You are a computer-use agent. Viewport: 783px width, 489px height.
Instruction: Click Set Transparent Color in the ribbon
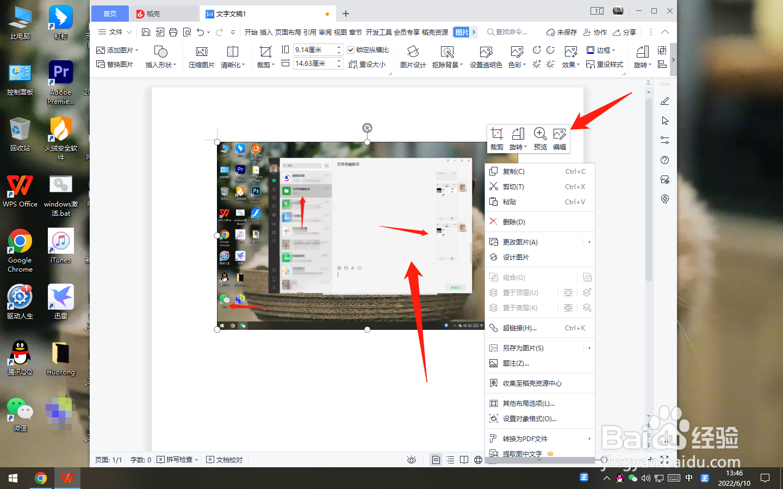click(x=486, y=57)
